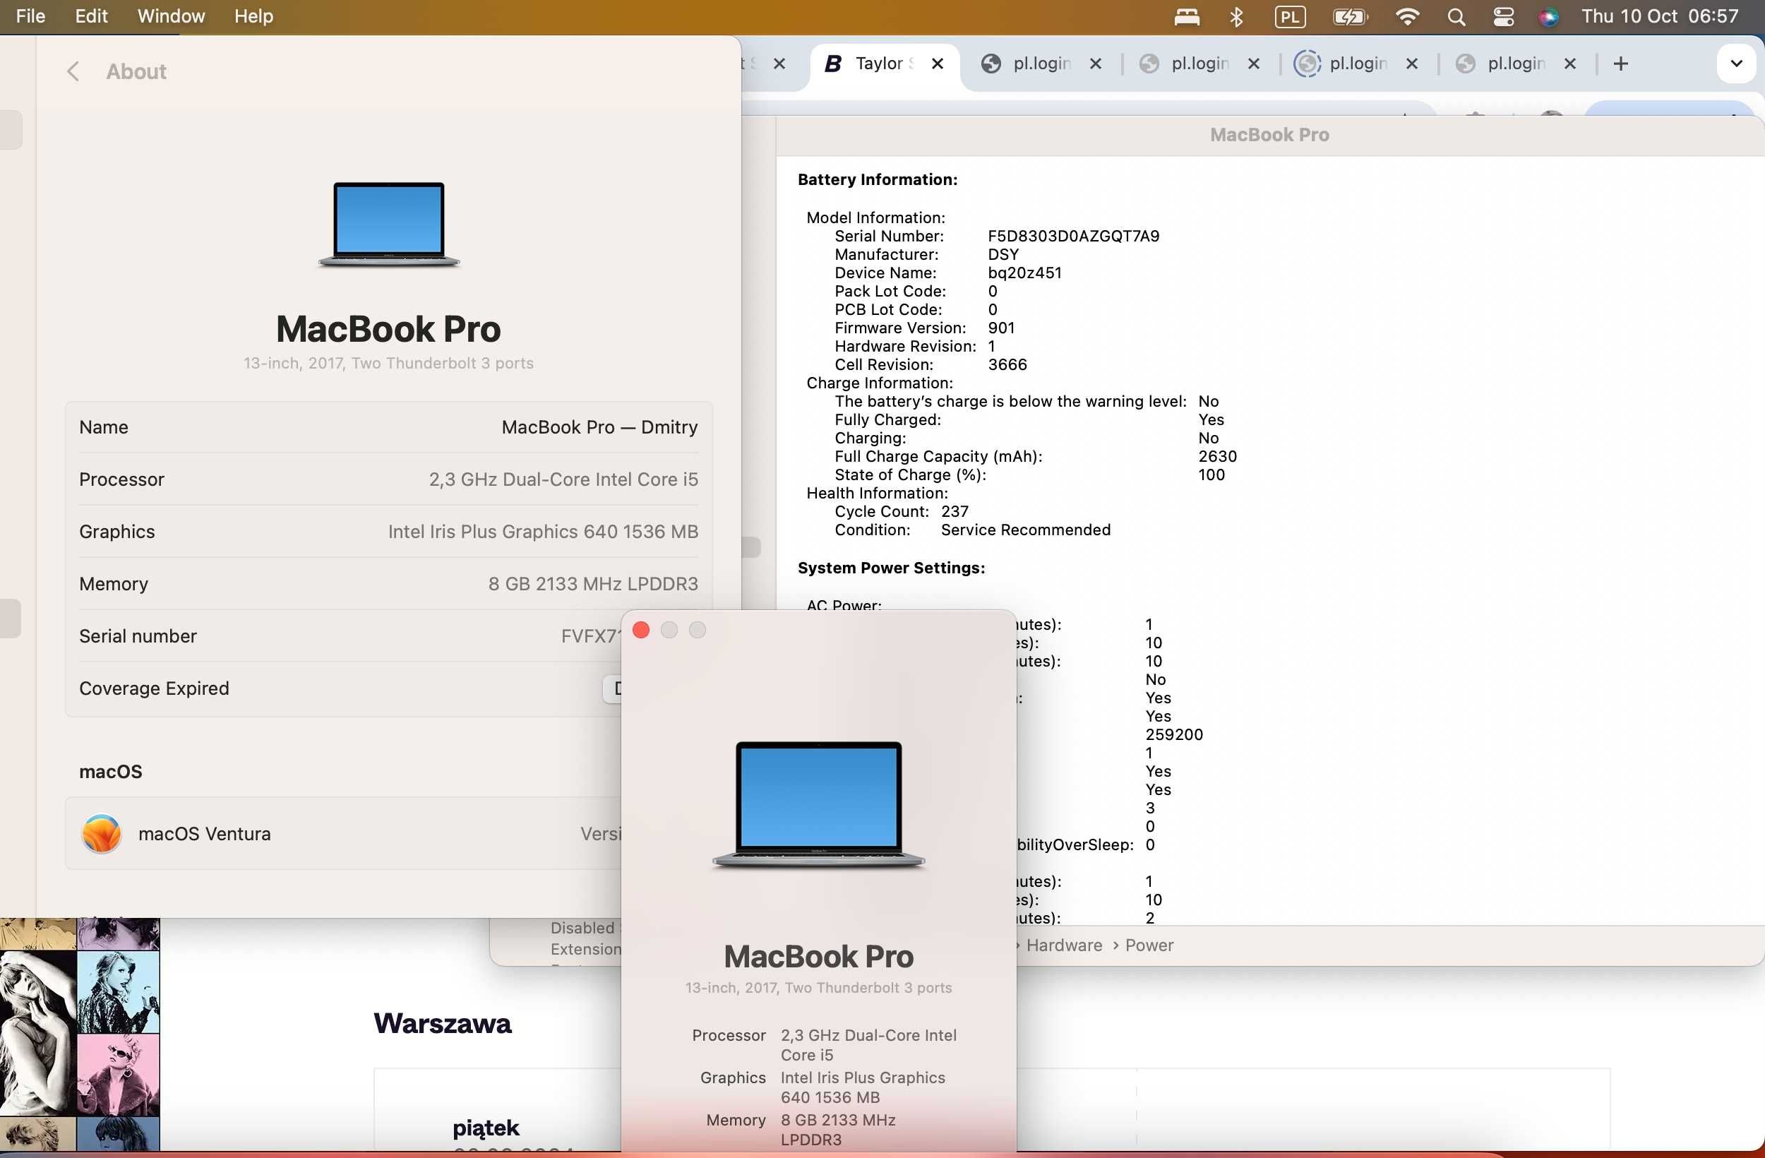This screenshot has height=1158, width=1765.
Task: Open Control Center in menu bar
Action: (1504, 16)
